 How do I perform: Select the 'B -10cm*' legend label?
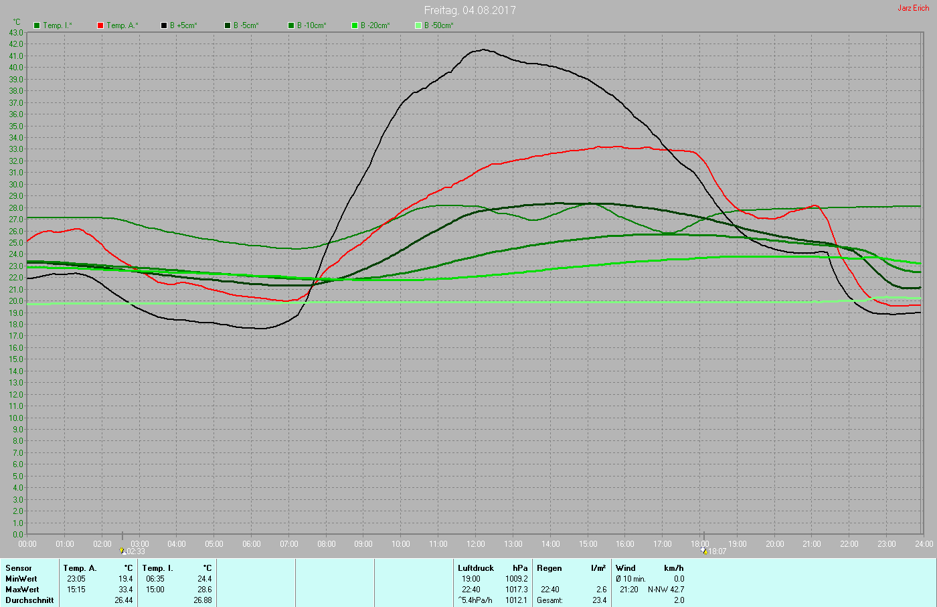click(312, 25)
